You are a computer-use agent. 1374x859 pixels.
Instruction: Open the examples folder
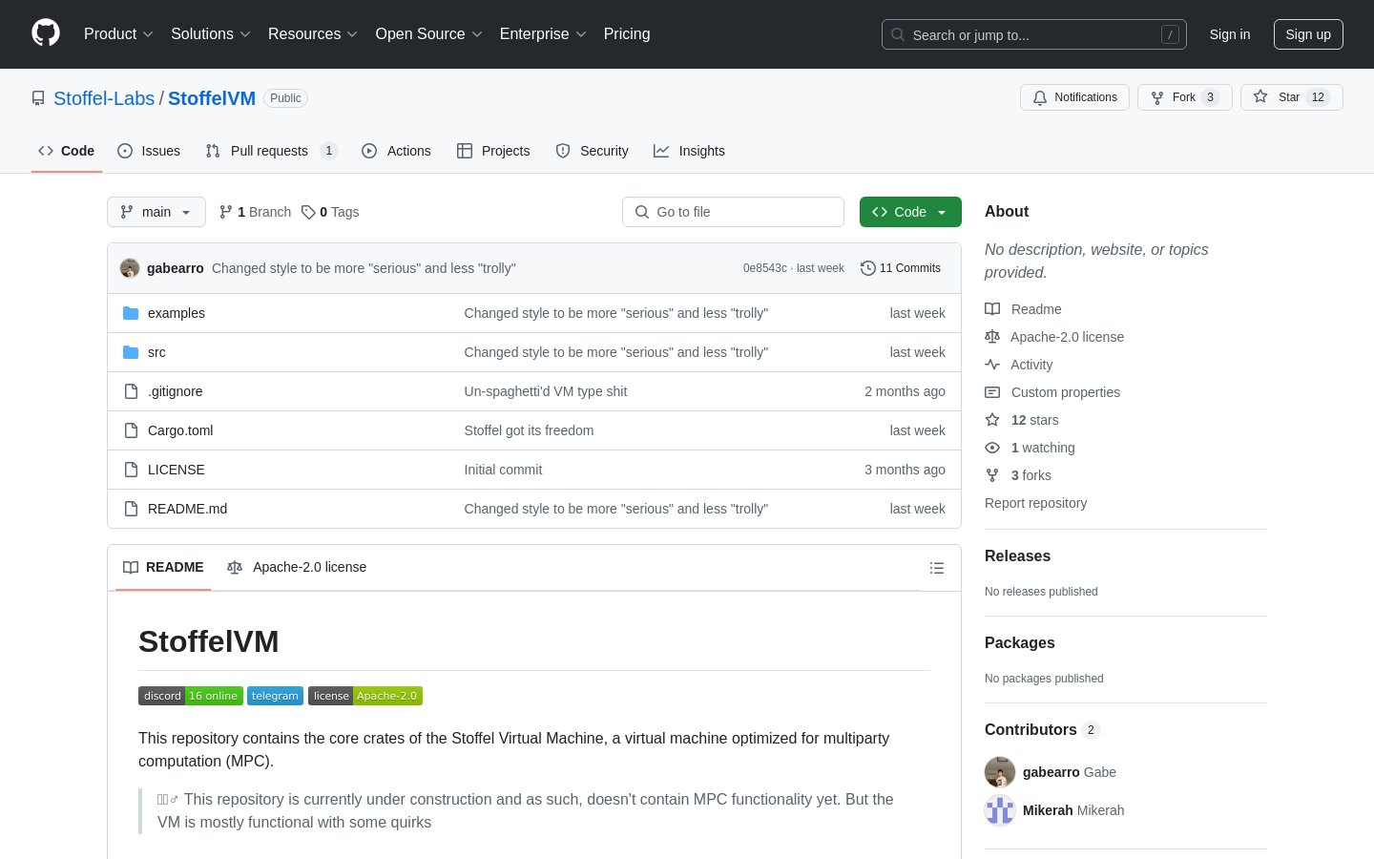(177, 313)
